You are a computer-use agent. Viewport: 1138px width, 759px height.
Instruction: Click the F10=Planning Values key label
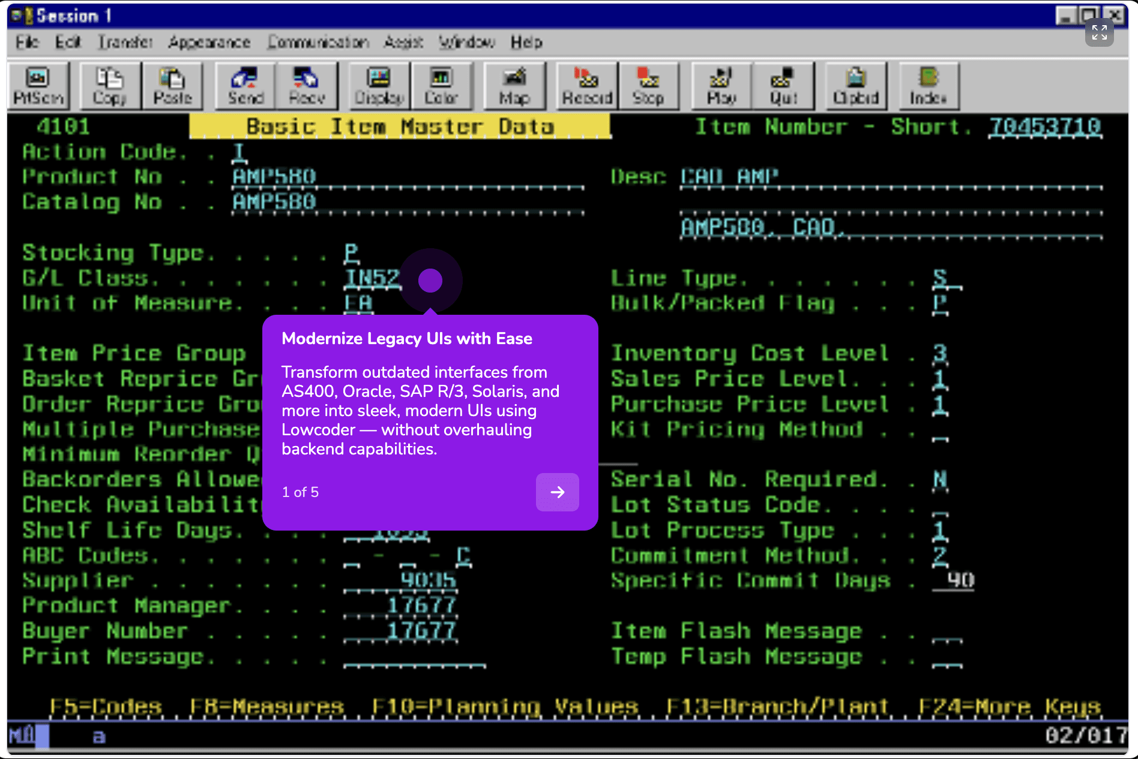[505, 707]
